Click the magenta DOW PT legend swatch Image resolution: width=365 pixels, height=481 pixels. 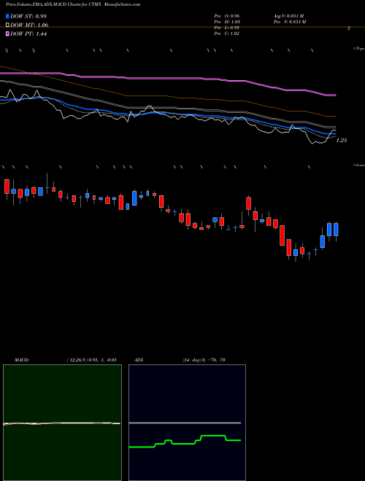pos(7,34)
